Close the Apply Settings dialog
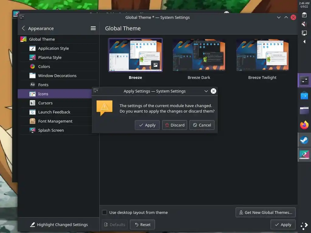311x233 pixels. pyautogui.click(x=214, y=91)
